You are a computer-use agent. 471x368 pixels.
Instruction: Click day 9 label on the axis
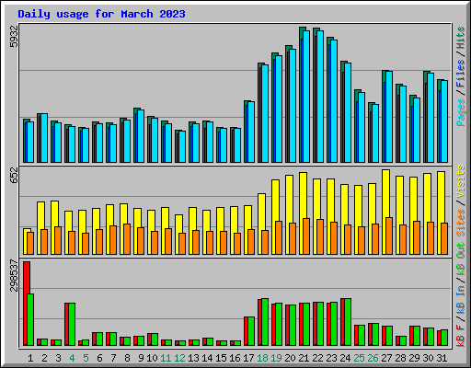click(141, 358)
